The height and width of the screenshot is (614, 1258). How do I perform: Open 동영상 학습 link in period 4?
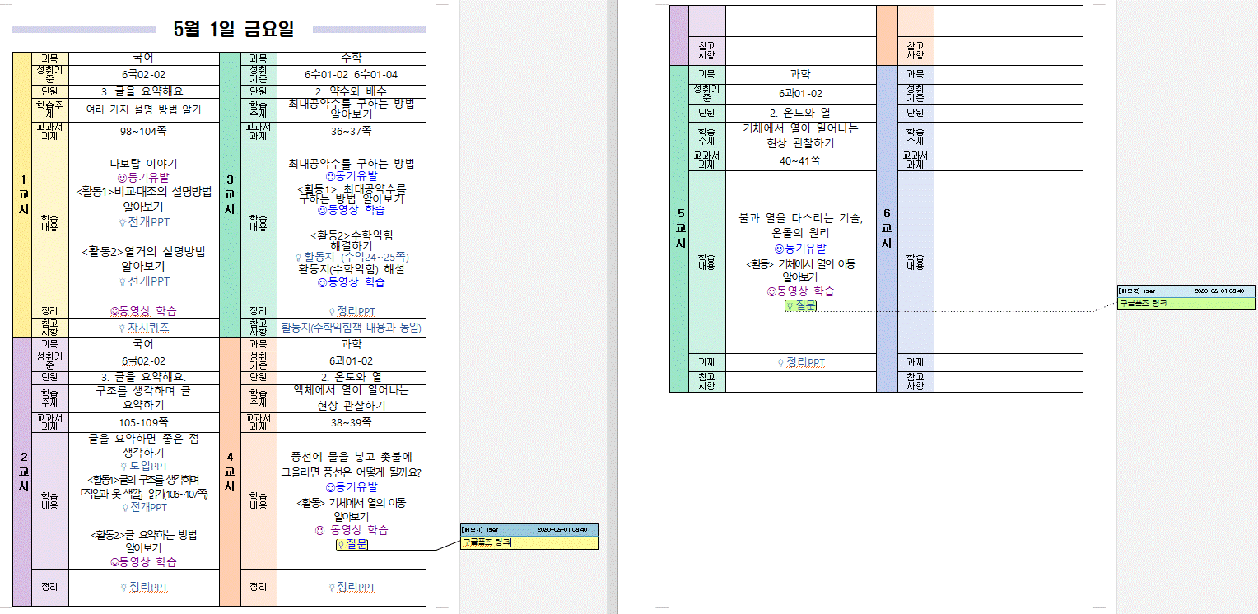point(352,530)
